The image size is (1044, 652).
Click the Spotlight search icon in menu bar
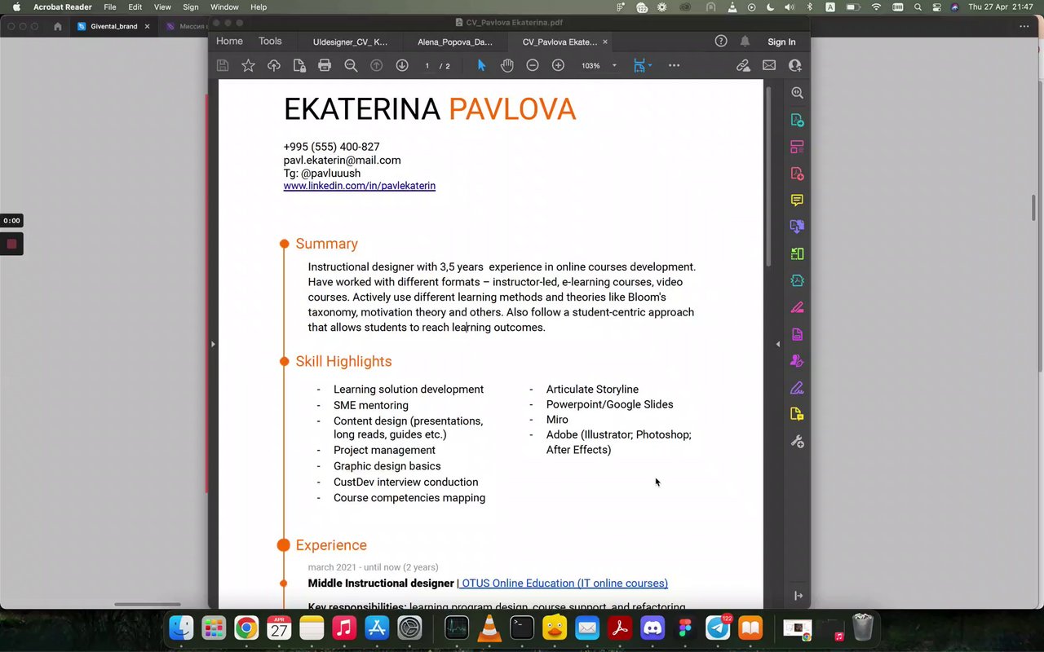918,7
